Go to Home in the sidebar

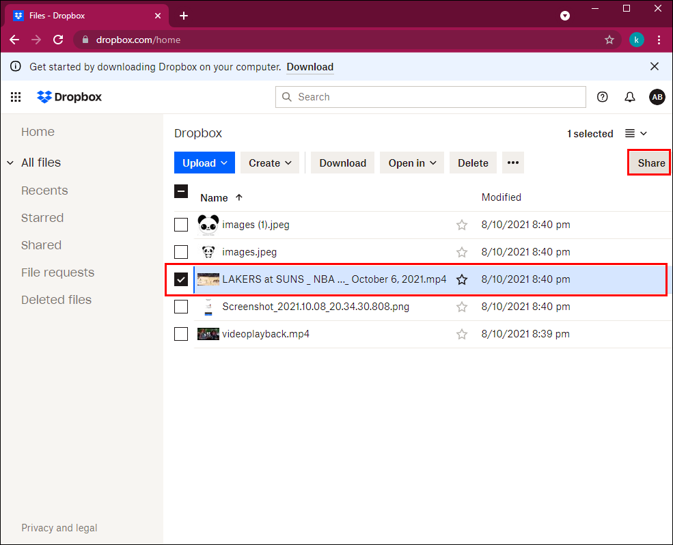pyautogui.click(x=38, y=132)
